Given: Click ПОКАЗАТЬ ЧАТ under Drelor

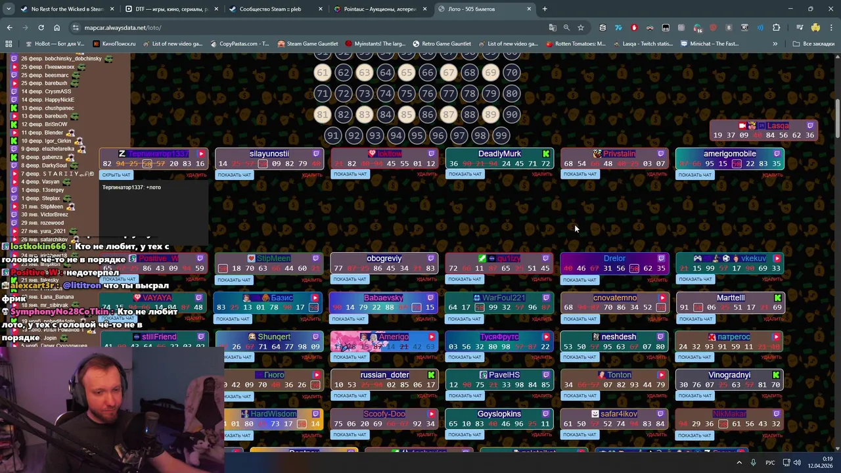Looking at the screenshot, I should coord(580,280).
